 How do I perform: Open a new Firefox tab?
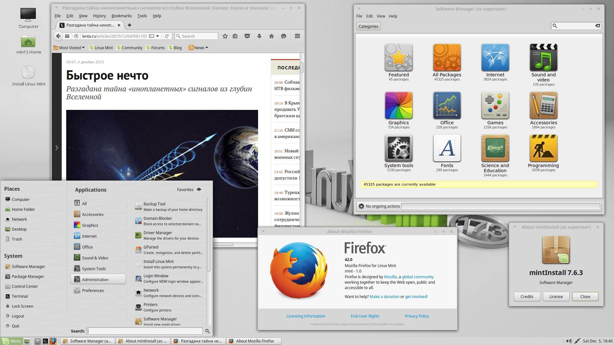(x=130, y=25)
